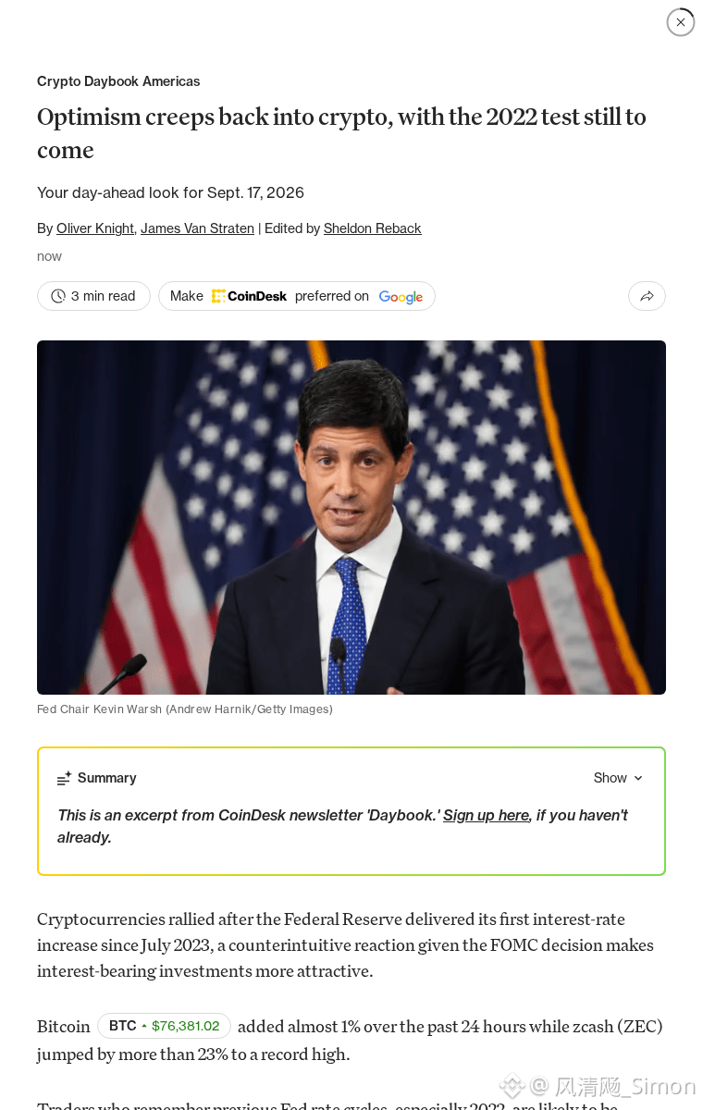Image resolution: width=703 pixels, height=1110 pixels.
Task: Click the article headline about optimism
Action: (341, 133)
